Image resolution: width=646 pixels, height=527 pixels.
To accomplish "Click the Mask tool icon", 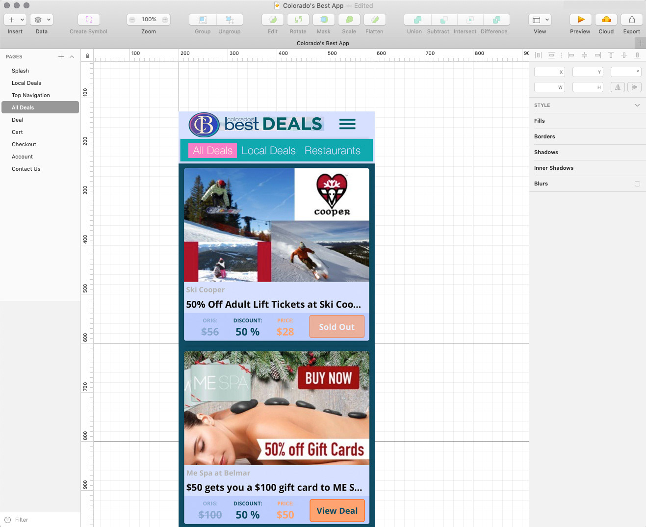I will point(324,20).
